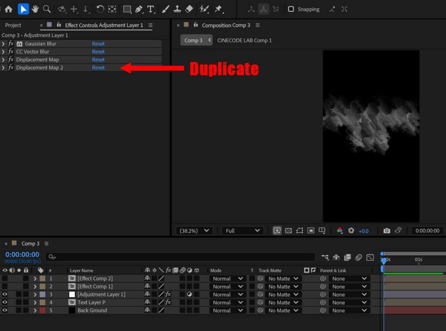Viewport: 446px width, 331px height.
Task: Click the viewer timecode 0:00:00:00 button
Action: 427,231
